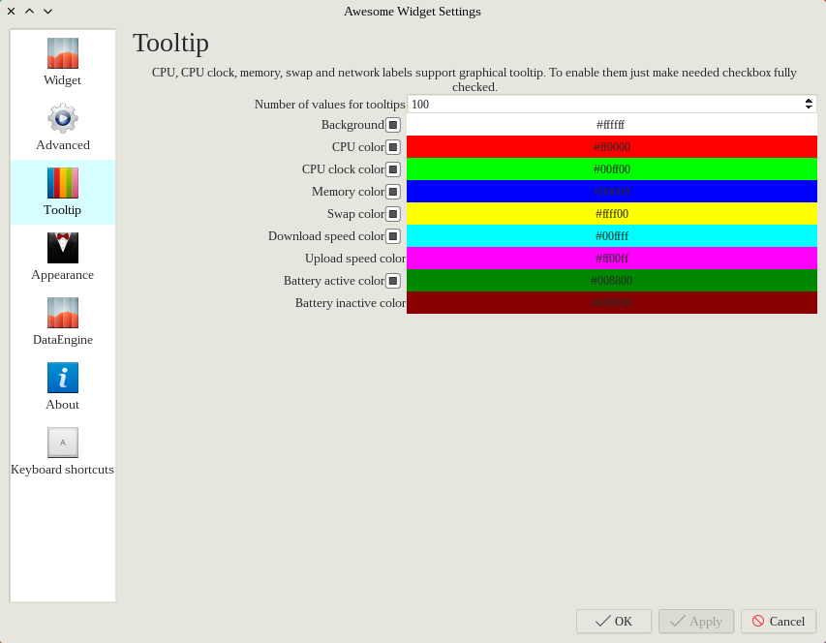826x643 pixels.
Task: Open the Widget settings page icon
Action: (x=63, y=53)
